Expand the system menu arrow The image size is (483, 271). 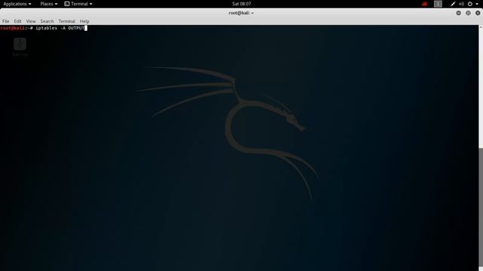coord(477,4)
